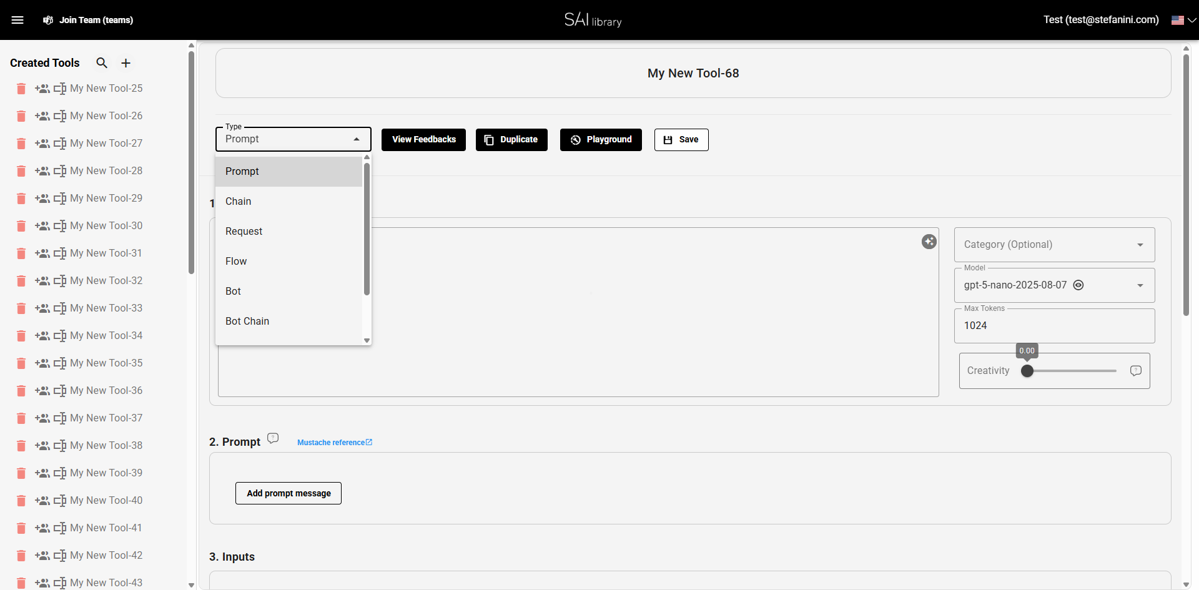Screen dimensions: 1199x590
Task: Open the Category (Optional) dropdown
Action: click(1140, 245)
